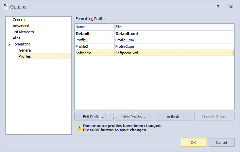The width and height of the screenshot is (240, 152).
Task: Open General under Formatting
Action: 25,50
